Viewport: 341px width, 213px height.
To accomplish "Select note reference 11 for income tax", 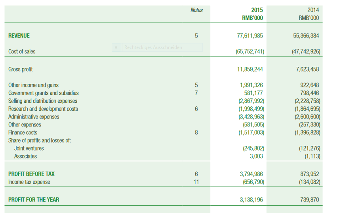I will coord(196,182).
